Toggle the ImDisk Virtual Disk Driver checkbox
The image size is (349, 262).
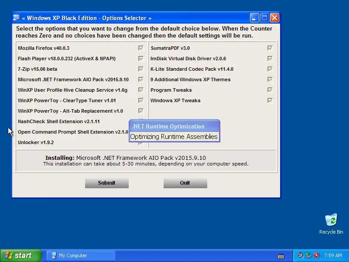270,59
